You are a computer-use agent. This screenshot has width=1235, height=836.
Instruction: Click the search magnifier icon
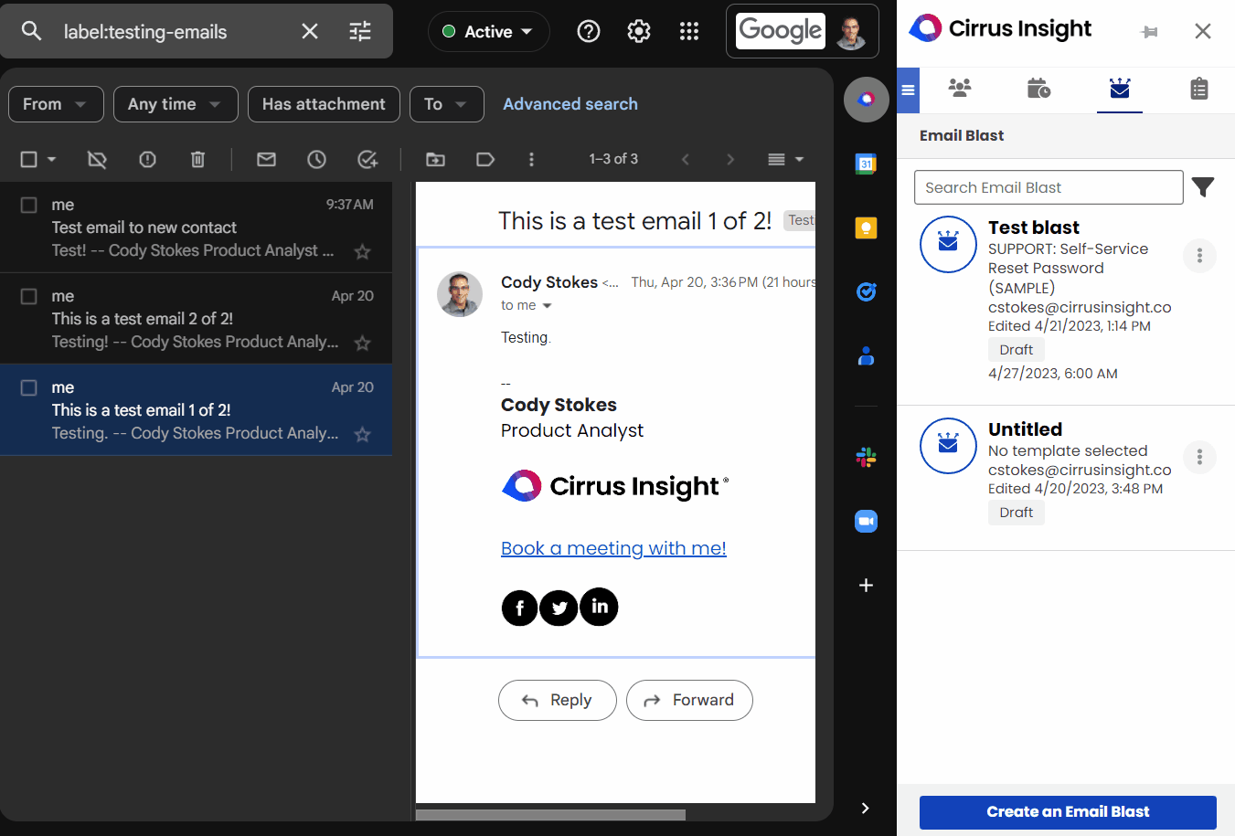(x=31, y=31)
